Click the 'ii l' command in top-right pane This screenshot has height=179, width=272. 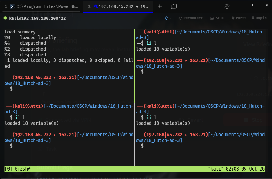coord(151,43)
